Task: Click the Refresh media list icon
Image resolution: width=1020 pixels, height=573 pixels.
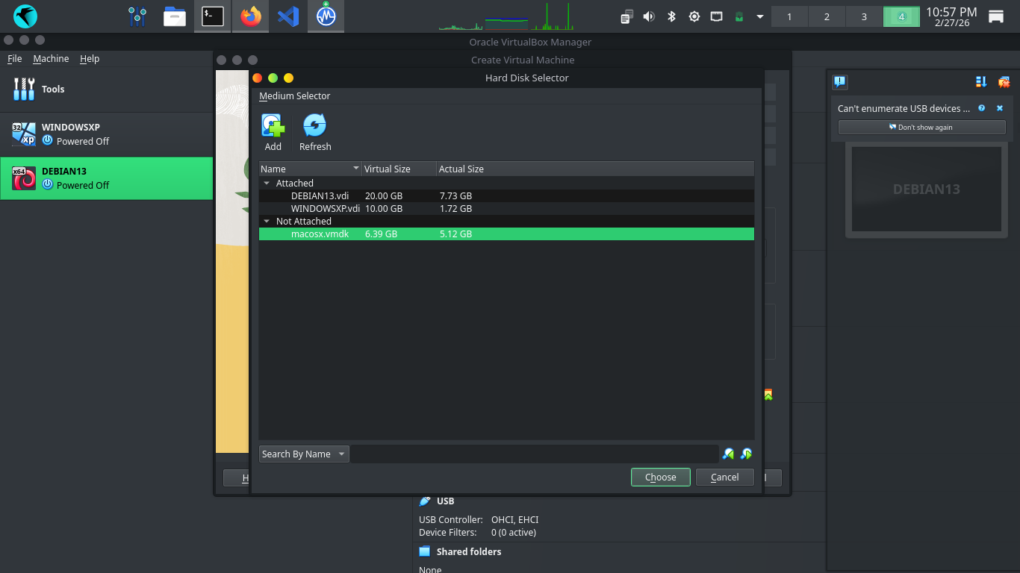Action: click(x=314, y=125)
